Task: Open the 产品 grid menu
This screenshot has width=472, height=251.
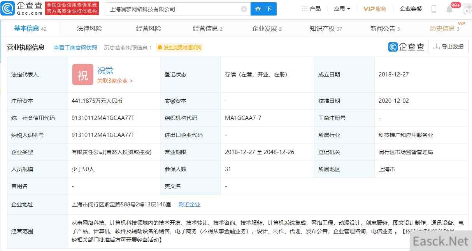Action: tap(311, 9)
